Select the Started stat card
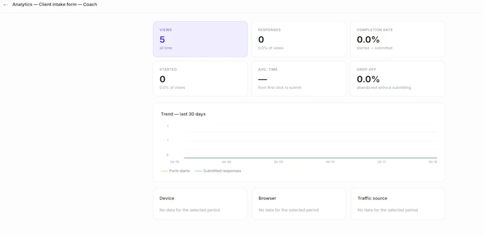The image size is (484, 235). (x=200, y=79)
